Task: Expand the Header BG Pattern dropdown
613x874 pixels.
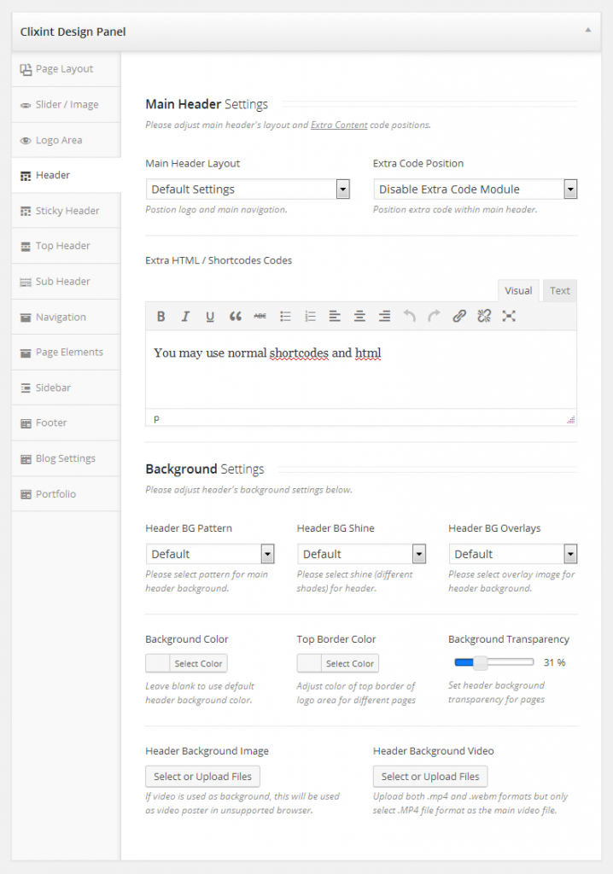Action: (x=210, y=554)
